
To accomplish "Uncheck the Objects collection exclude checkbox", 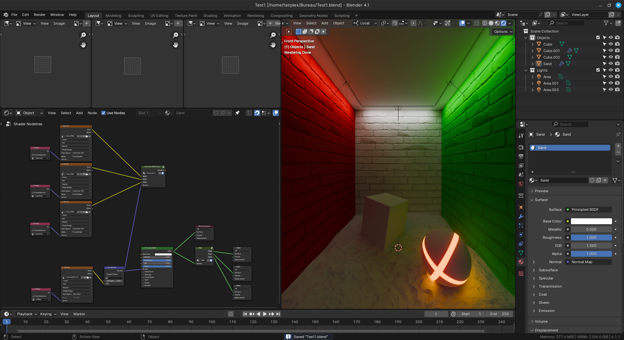I will click(x=598, y=38).
